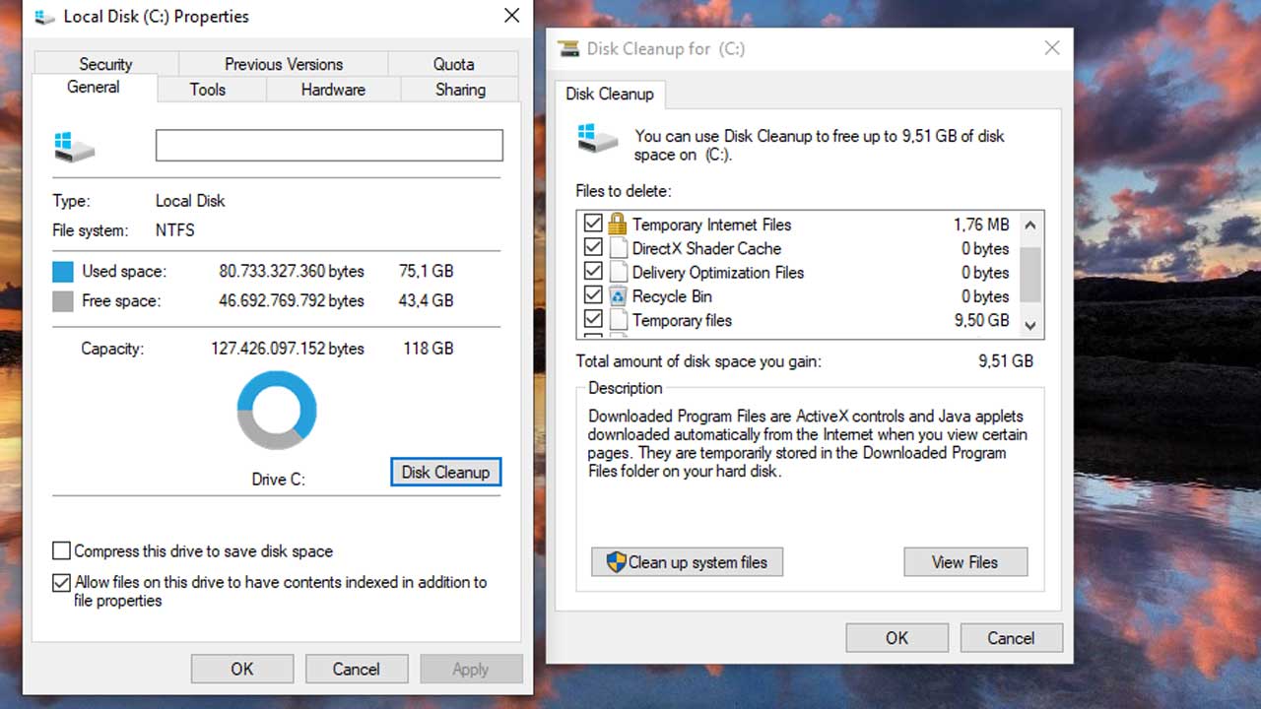This screenshot has height=709, width=1261.
Task: Click the drive icon in the title bar
Action: (45, 17)
